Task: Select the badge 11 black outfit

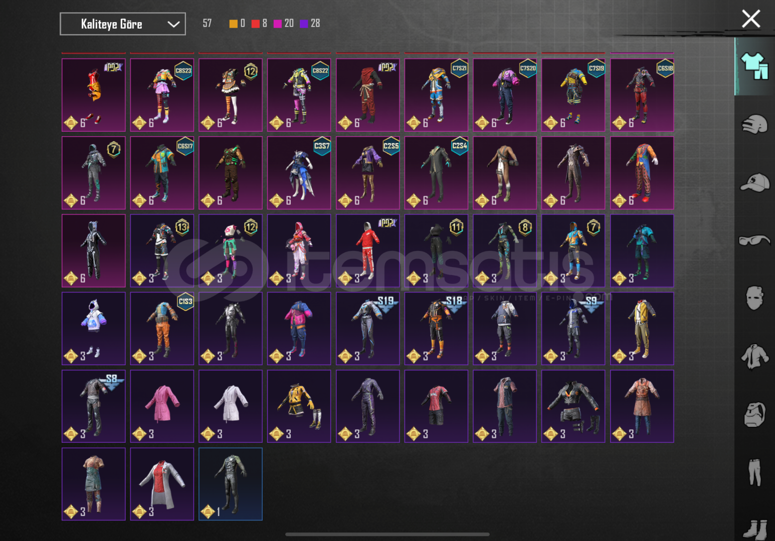Action: click(x=436, y=251)
